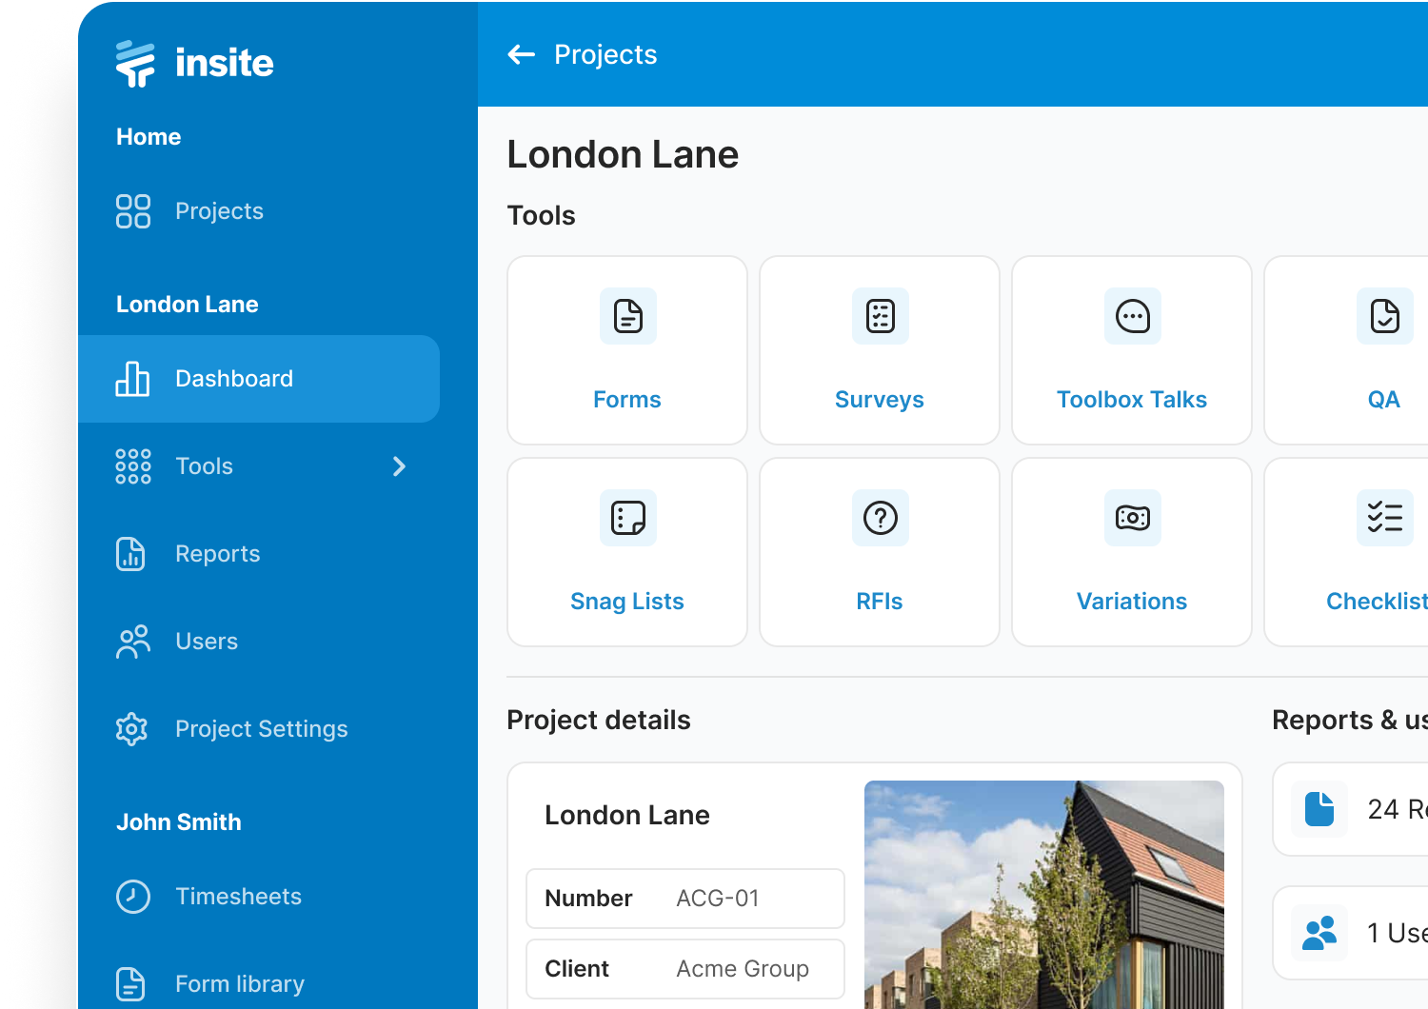Viewport: 1428px width, 1009px height.
Task: Open the QA document check icon
Action: point(1384,317)
